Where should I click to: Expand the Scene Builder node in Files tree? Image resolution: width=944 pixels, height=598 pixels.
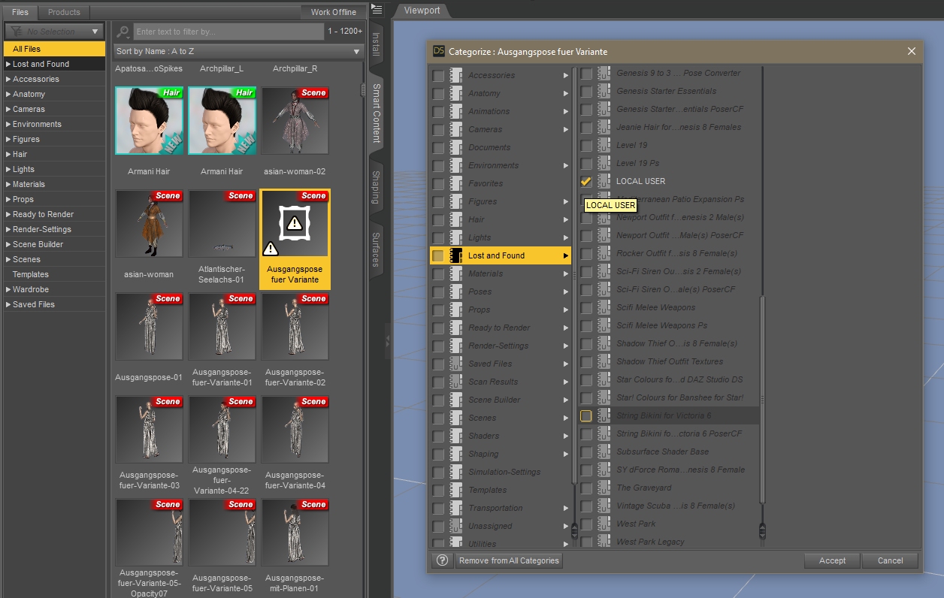(8, 244)
